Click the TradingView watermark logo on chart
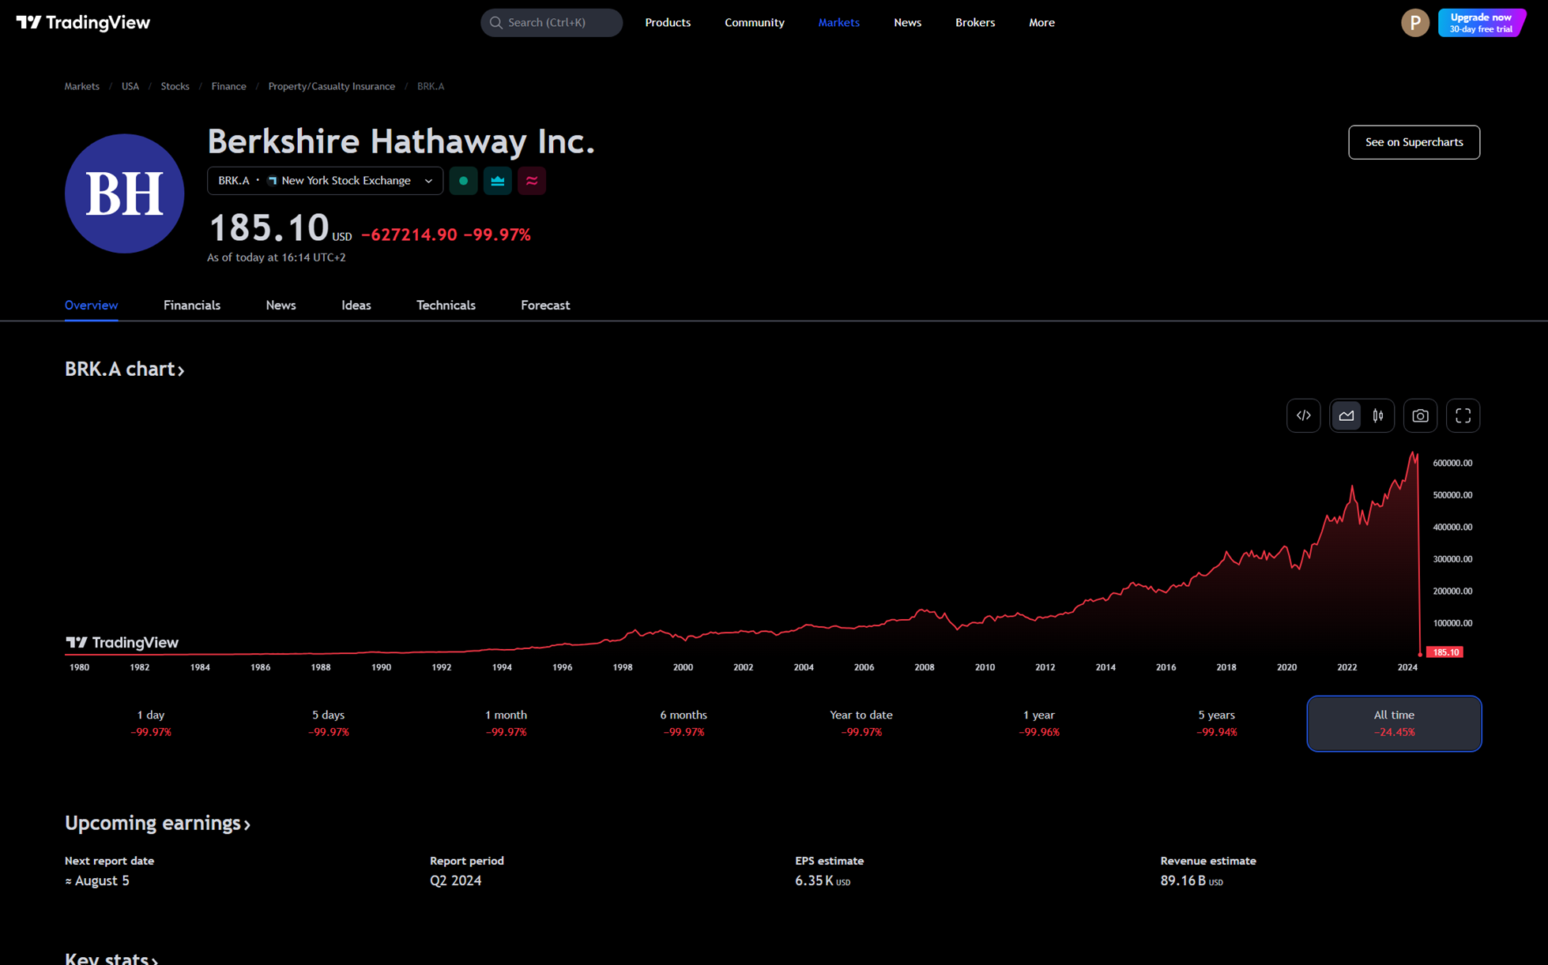Viewport: 1548px width, 965px height. [x=122, y=642]
